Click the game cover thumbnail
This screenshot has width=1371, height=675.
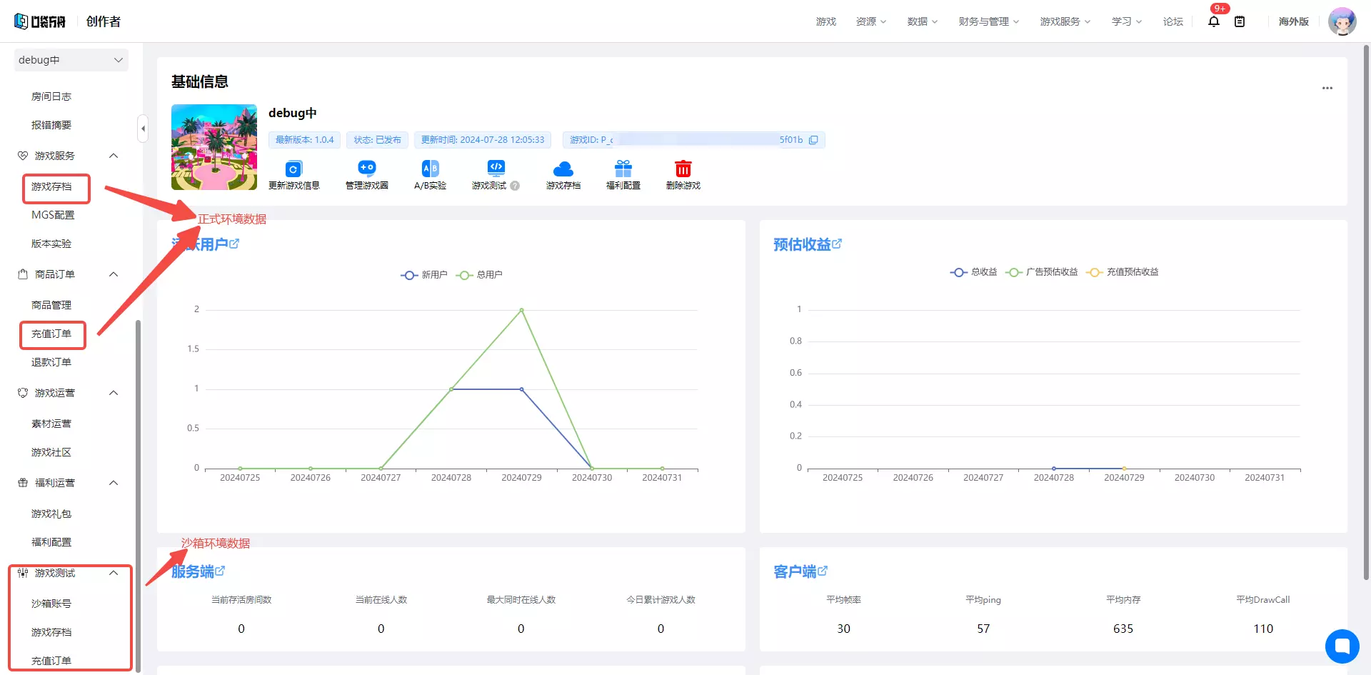coord(214,147)
